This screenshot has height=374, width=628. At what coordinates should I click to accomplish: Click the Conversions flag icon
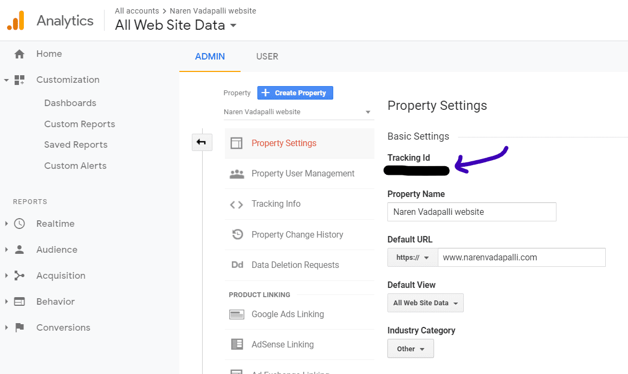pos(19,327)
